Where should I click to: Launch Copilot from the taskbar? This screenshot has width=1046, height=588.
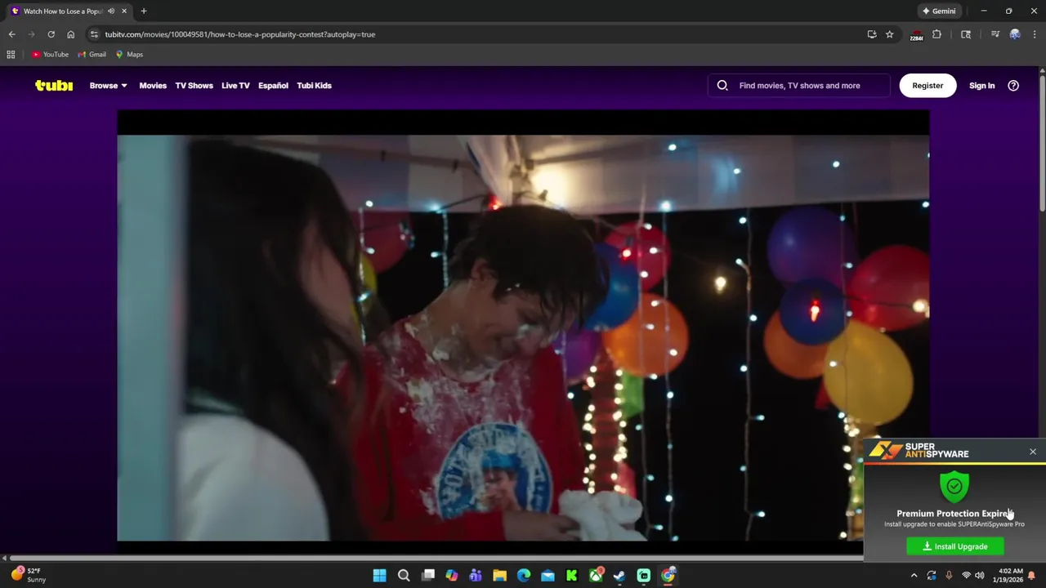point(451,576)
